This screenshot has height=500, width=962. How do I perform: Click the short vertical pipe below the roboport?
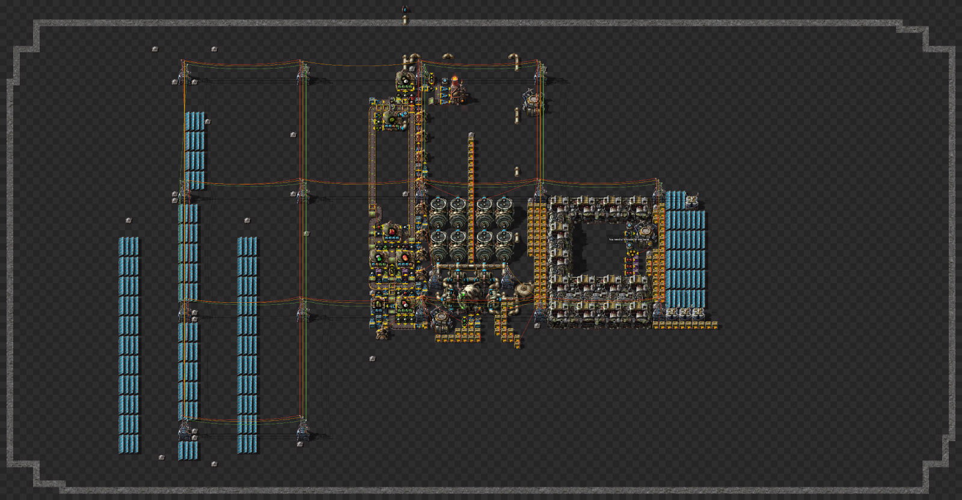coord(516,115)
